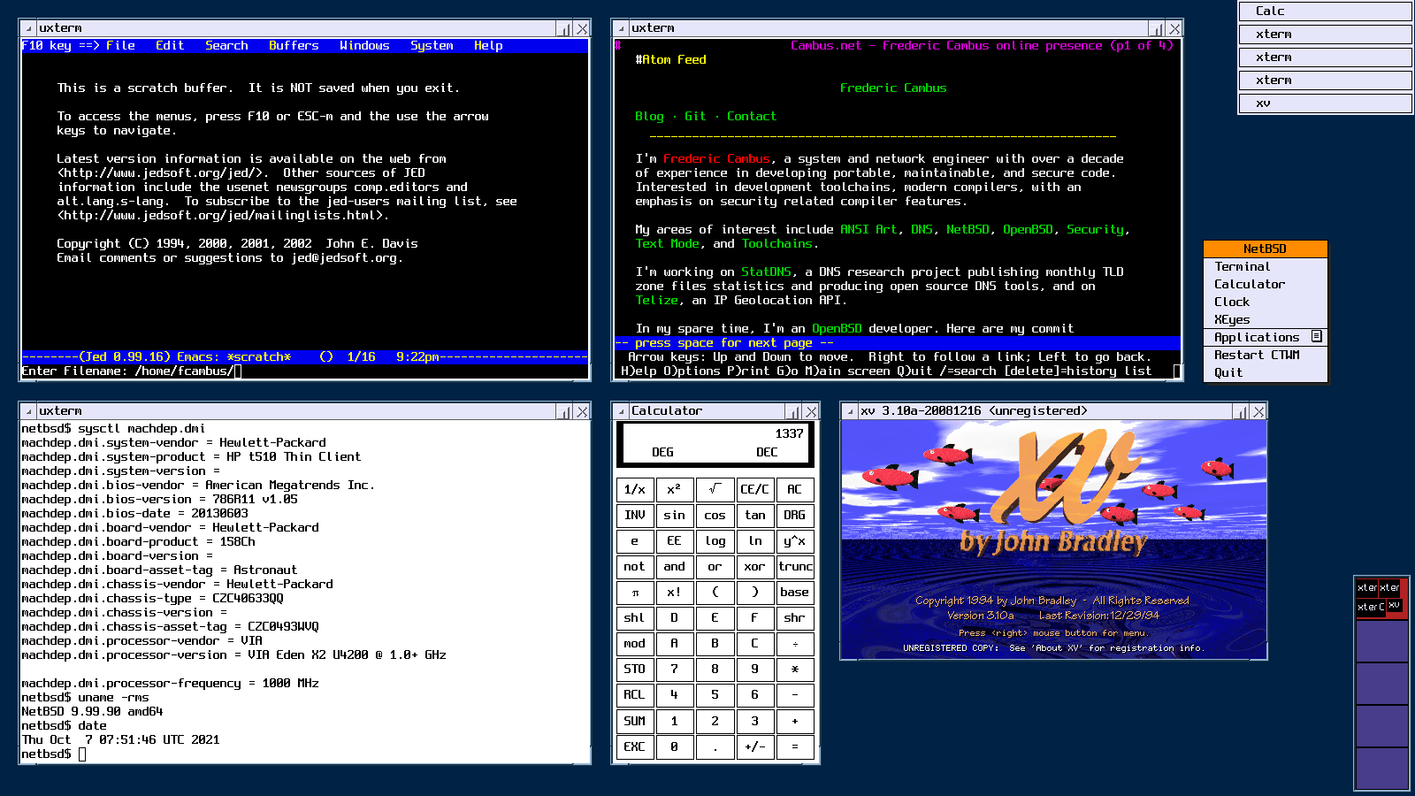Image resolution: width=1415 pixels, height=796 pixels.
Task: Toggle the DRG angle mode key
Action: (x=795, y=515)
